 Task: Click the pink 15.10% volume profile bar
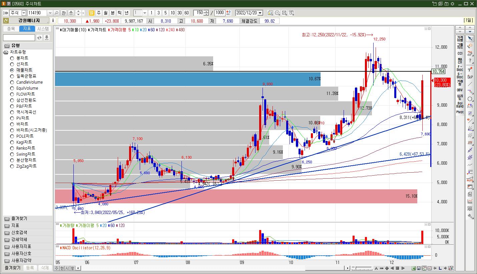[x=236, y=196]
